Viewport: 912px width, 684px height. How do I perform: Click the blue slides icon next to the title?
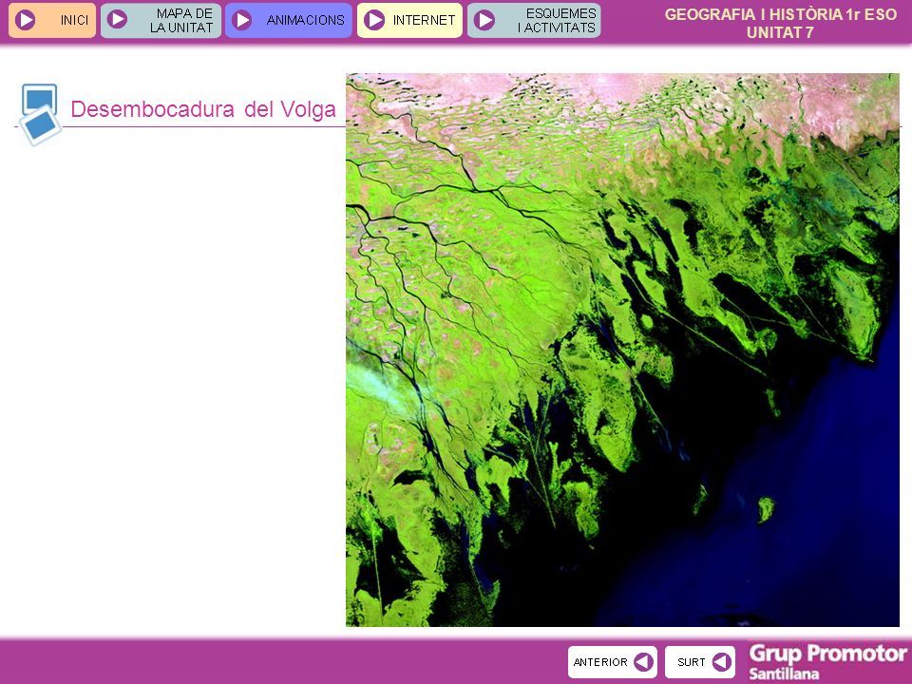pyautogui.click(x=40, y=114)
